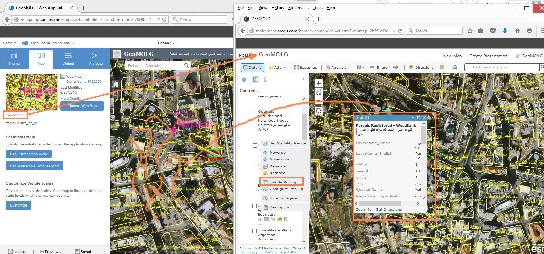Viewport: 544px width, 254px height.
Task: Click the Print icon in the map viewer toolbar
Action: click(396, 67)
